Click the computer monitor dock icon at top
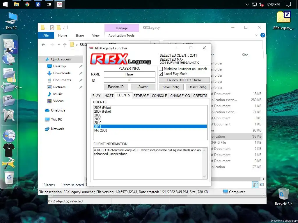Image resolution: width=298 pixels, height=223 pixels. pyautogui.click(x=9, y=45)
